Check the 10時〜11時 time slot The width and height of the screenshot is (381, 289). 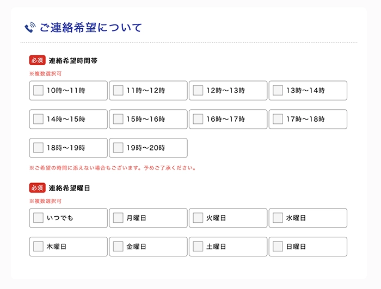click(38, 90)
